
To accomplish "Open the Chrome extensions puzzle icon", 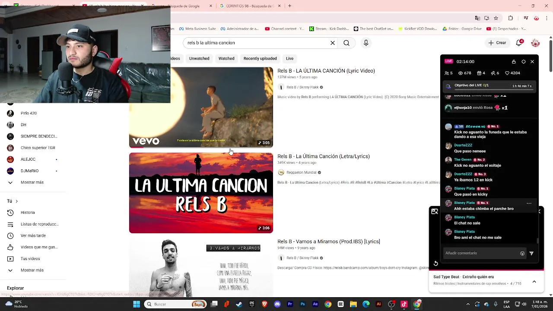I will [511, 18].
